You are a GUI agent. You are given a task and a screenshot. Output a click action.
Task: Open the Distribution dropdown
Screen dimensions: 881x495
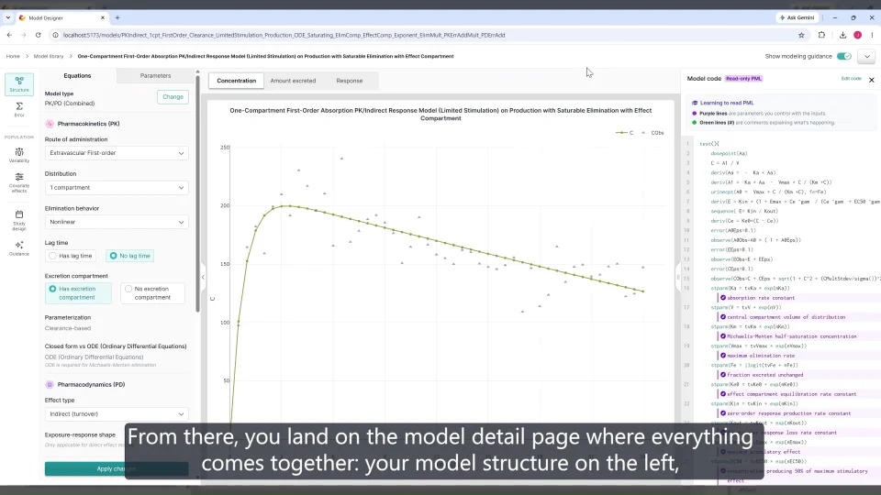117,187
